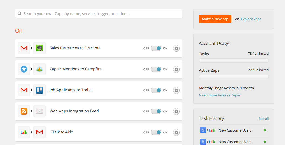Viewport: 285px width, 145px height.
Task: Click green status dot of second New Customer Alert
Action: point(265,142)
